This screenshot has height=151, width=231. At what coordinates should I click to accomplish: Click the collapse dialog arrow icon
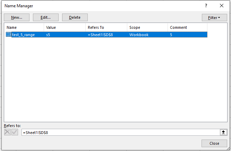tap(223, 132)
